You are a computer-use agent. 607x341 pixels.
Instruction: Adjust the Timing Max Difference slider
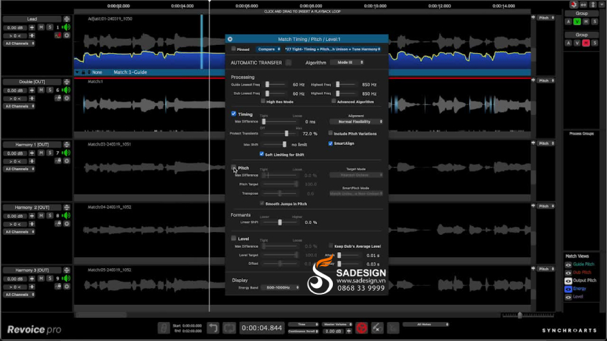pyautogui.click(x=264, y=122)
